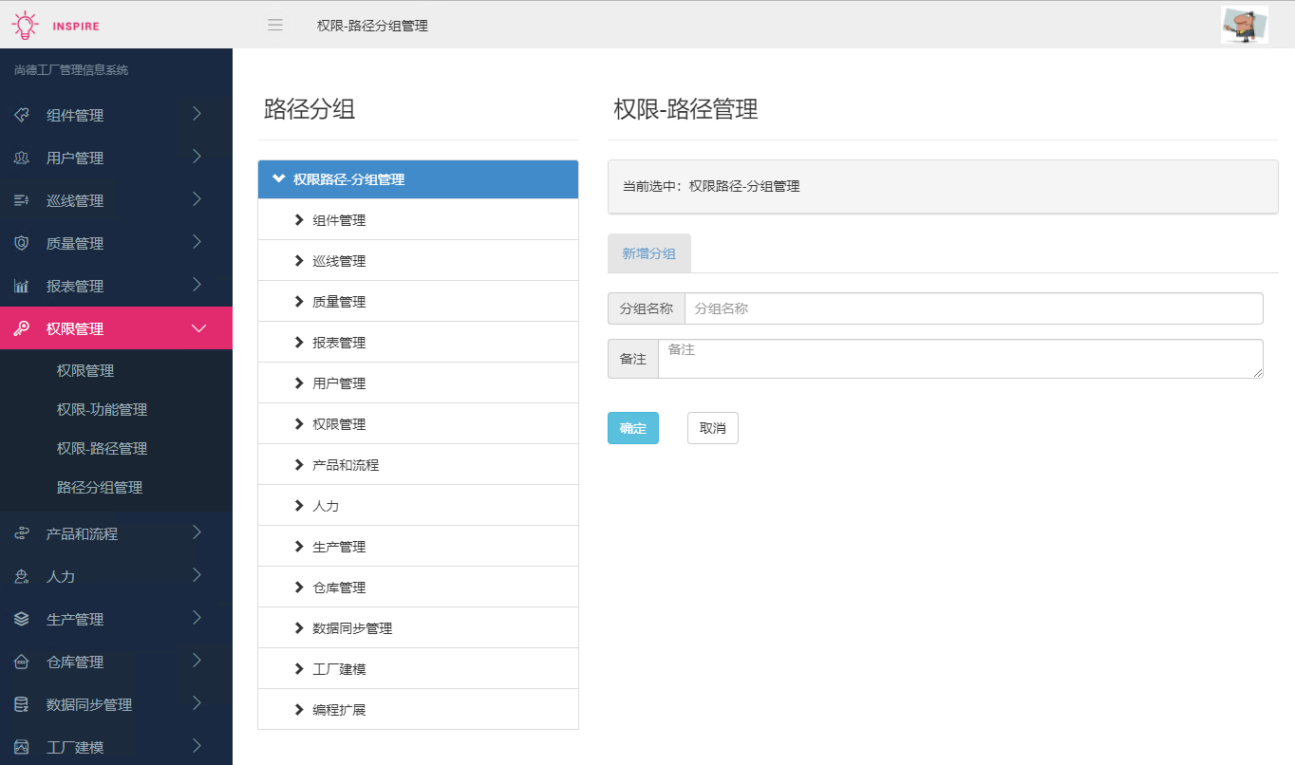Expand the sidebar 生产管理 menu arrow
Screen dimensions: 1295x765
tap(197, 618)
